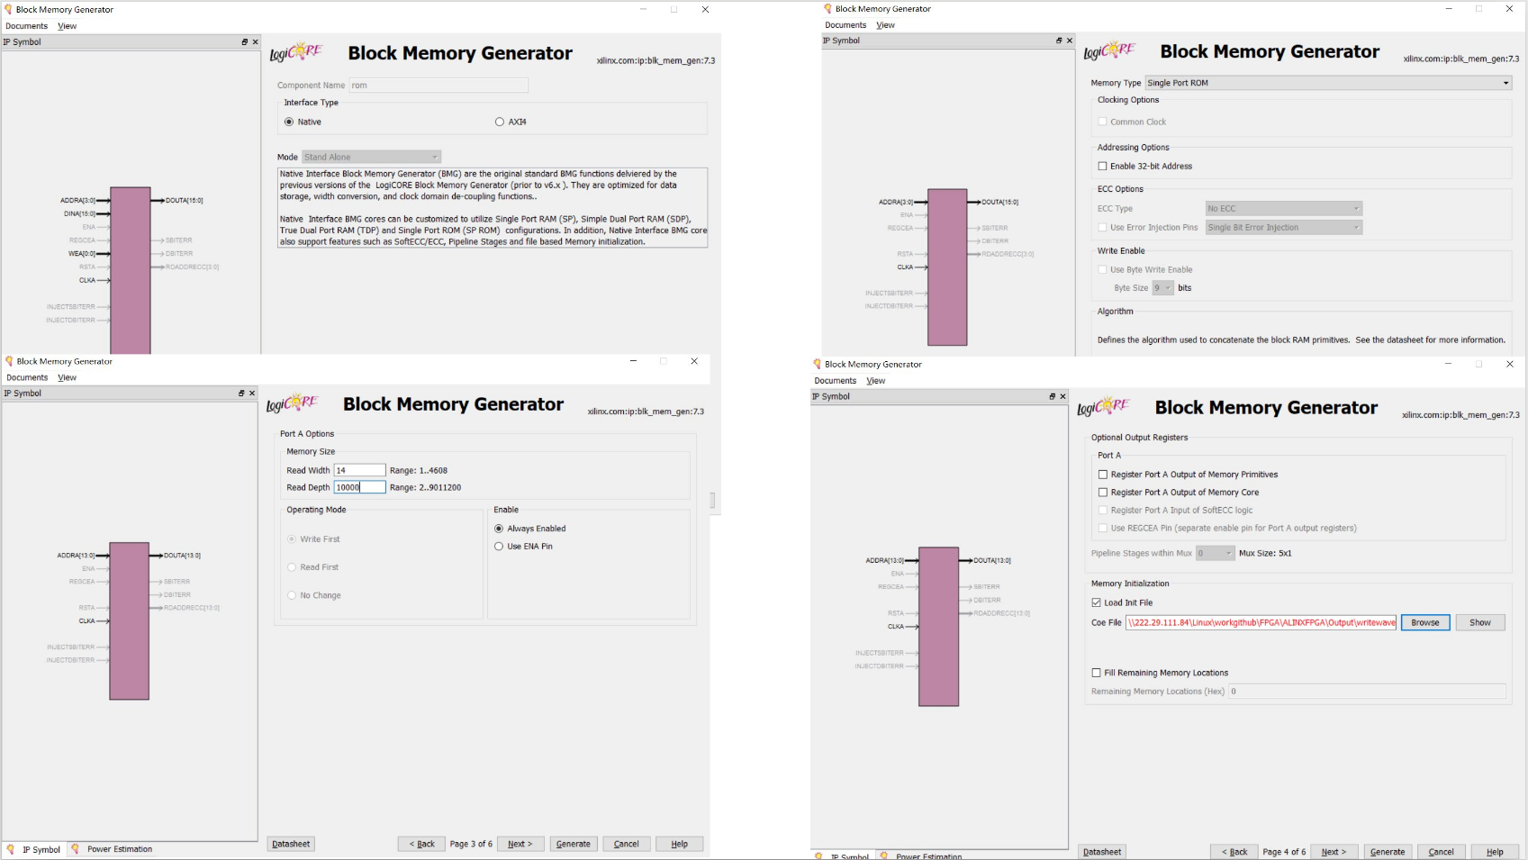Open the ECC Type dropdown
Screen dimensions: 1528x860
[x=1284, y=209]
